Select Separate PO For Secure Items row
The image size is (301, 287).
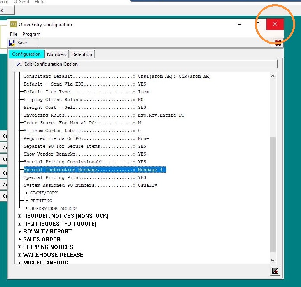click(85, 146)
